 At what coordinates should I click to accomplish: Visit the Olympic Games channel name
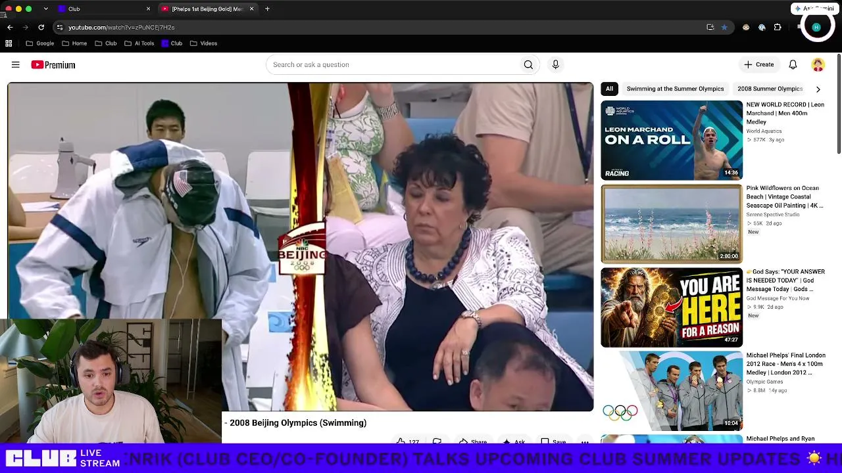tap(764, 381)
